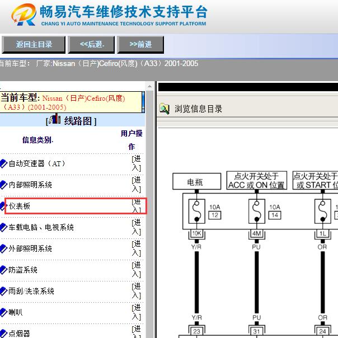Image resolution: width=338 pixels, height=338 pixels.
Task: Open 仪表板 via its 进入 link
Action: 137,205
